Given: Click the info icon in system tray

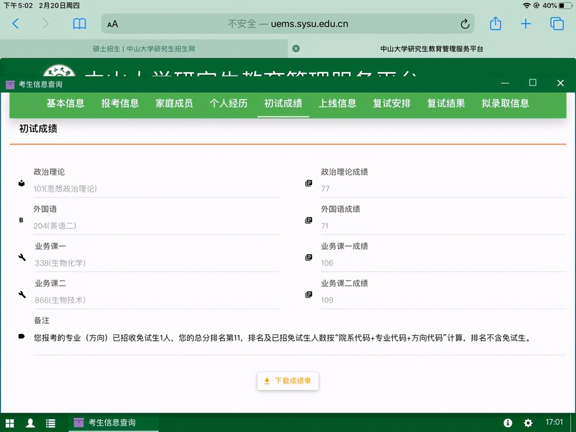Looking at the screenshot, I should coord(508,423).
